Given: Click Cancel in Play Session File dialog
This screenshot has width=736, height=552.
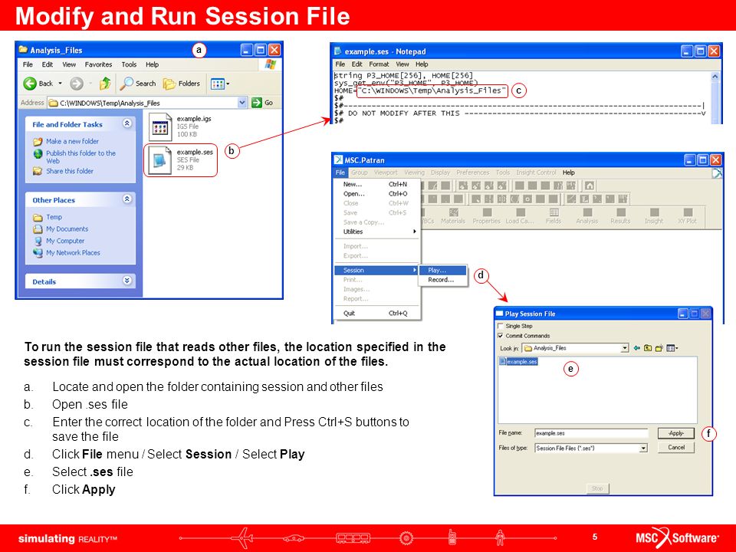Looking at the screenshot, I should point(676,447).
